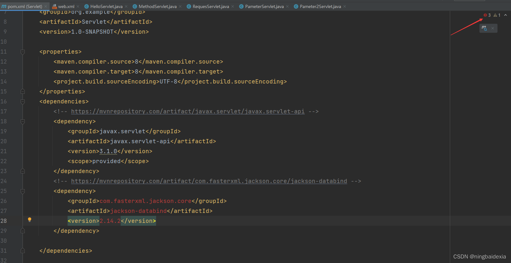
Task: Click the class icon on the PameterServlet.java tab
Action: [x=241, y=6]
